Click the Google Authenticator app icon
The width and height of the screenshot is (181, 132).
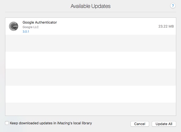click(13, 26)
